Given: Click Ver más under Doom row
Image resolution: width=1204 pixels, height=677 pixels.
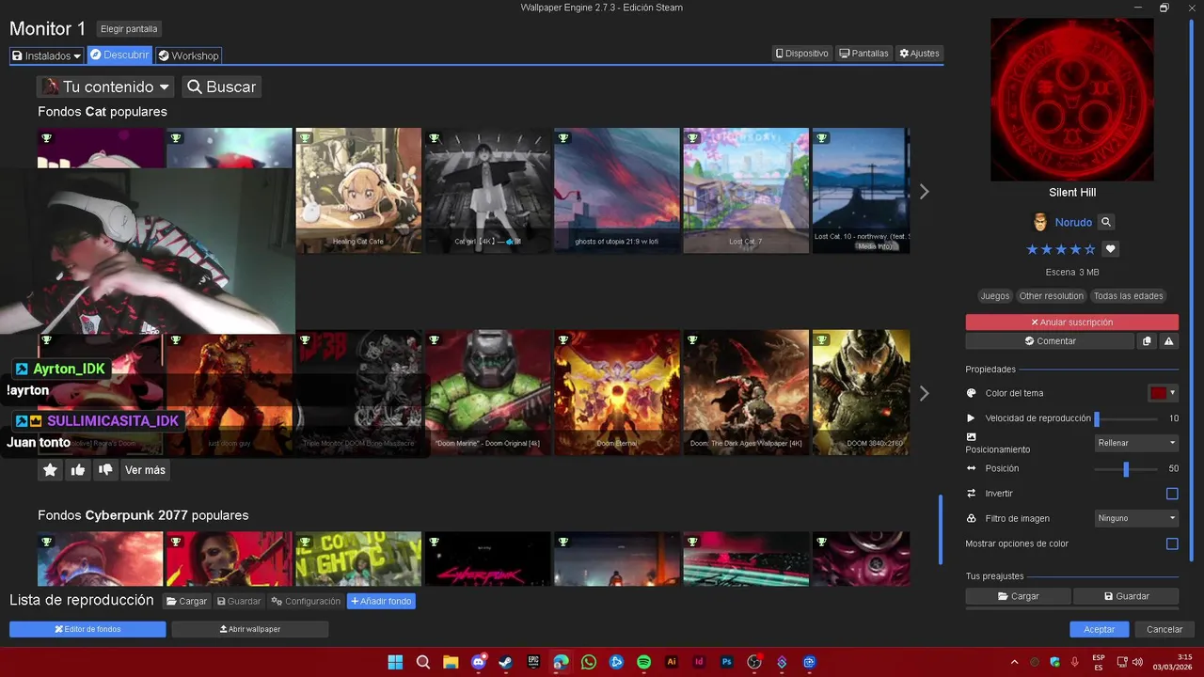Looking at the screenshot, I should coord(145,470).
